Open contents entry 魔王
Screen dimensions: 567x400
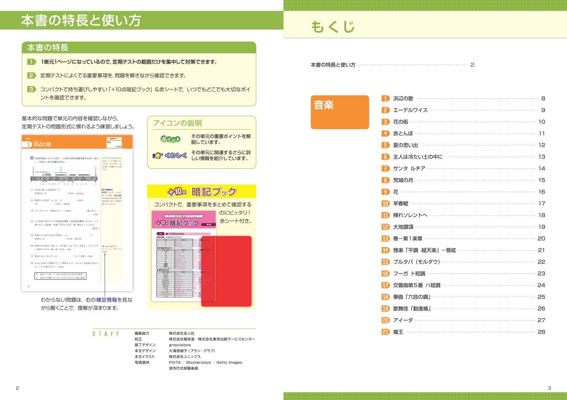[463, 332]
